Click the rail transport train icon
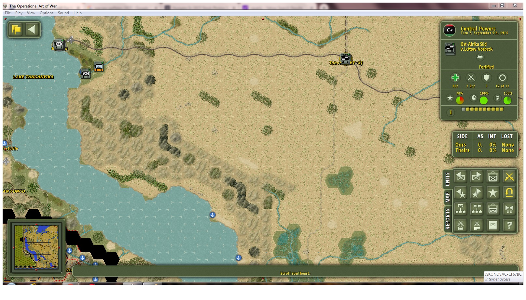The height and width of the screenshot is (300, 526). click(480, 57)
